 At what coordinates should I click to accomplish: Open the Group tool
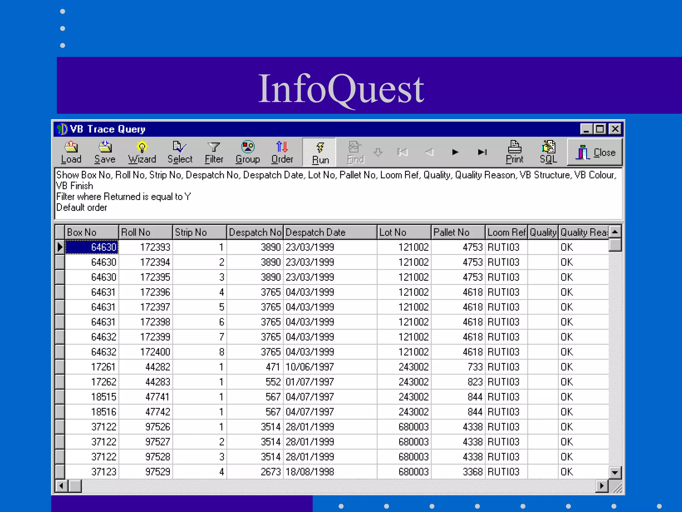248,152
